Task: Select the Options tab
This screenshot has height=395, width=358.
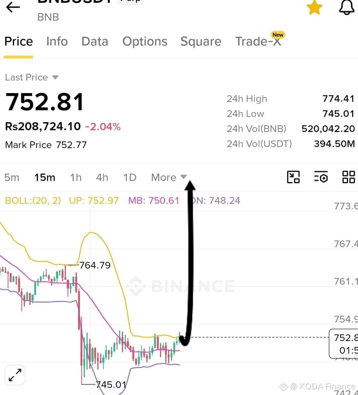Action: point(145,42)
